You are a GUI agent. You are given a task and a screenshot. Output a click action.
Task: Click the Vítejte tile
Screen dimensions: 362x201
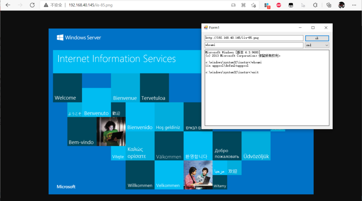click(x=118, y=153)
